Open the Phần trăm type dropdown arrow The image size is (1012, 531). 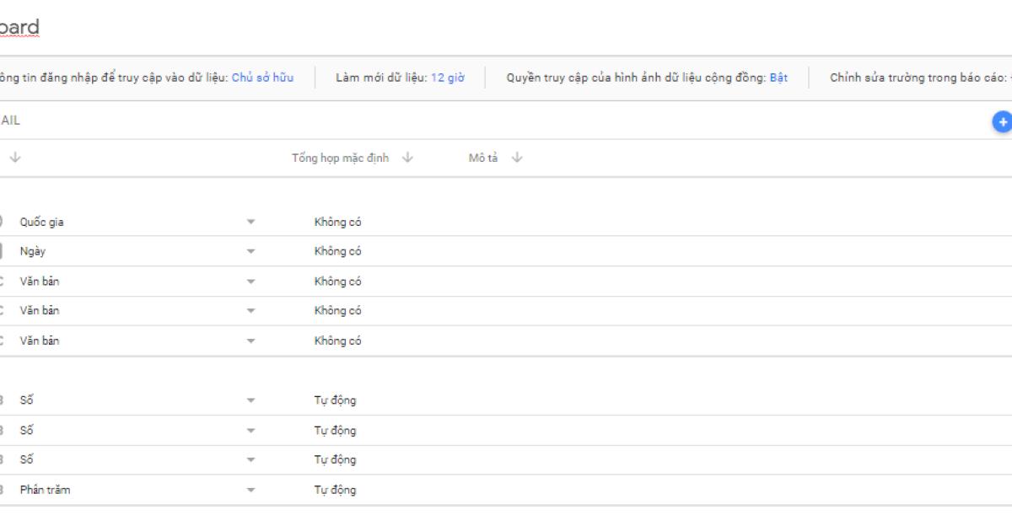250,491
